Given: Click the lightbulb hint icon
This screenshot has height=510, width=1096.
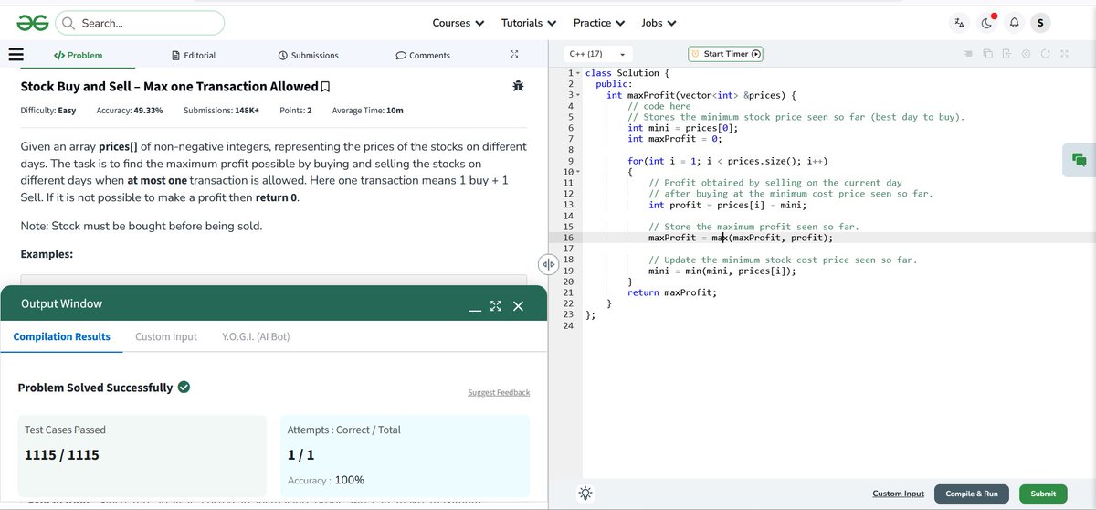Looking at the screenshot, I should tap(585, 493).
